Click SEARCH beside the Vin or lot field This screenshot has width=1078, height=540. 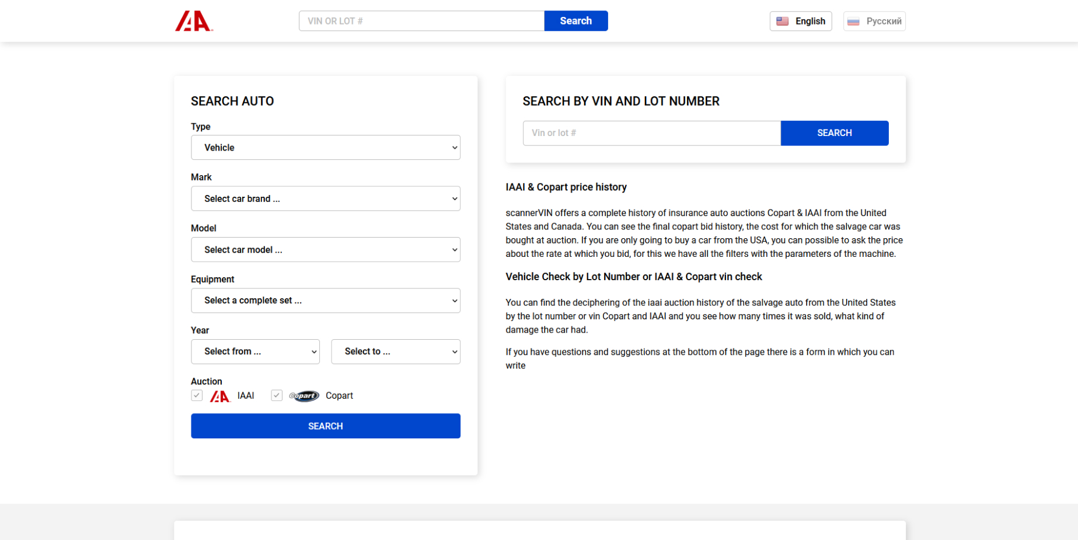[x=835, y=133]
